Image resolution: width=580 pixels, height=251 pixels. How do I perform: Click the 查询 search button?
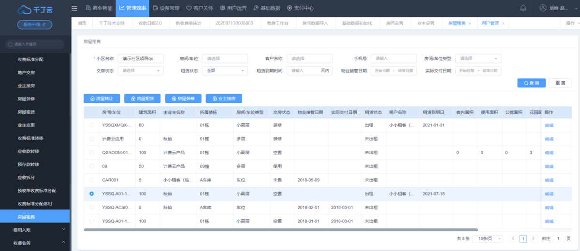coord(531,83)
